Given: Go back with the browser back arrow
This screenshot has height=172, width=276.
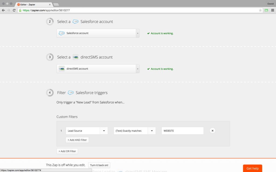Looking at the screenshot, I should [x=3, y=10].
